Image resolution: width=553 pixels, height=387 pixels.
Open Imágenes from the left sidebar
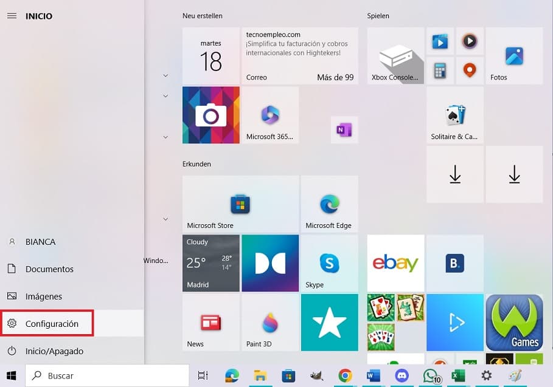(72, 296)
